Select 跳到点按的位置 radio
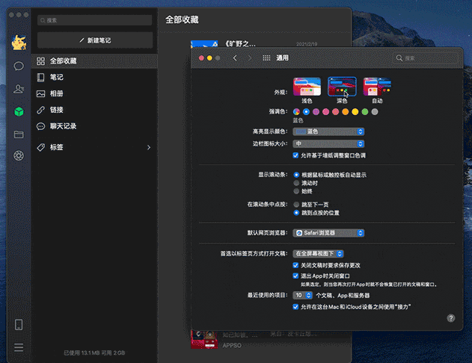The height and width of the screenshot is (363, 472). pos(296,213)
